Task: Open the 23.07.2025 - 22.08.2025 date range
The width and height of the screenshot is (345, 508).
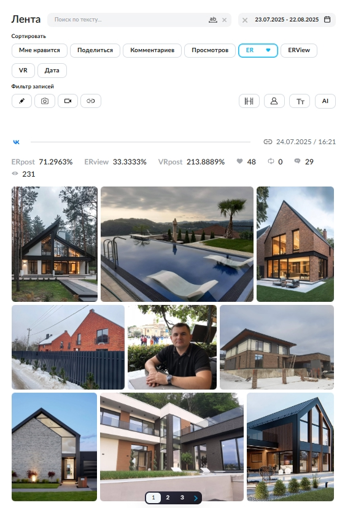Action: 287,20
